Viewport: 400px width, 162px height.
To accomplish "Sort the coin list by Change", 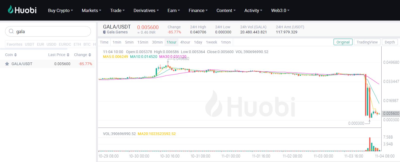I will tap(83, 55).
